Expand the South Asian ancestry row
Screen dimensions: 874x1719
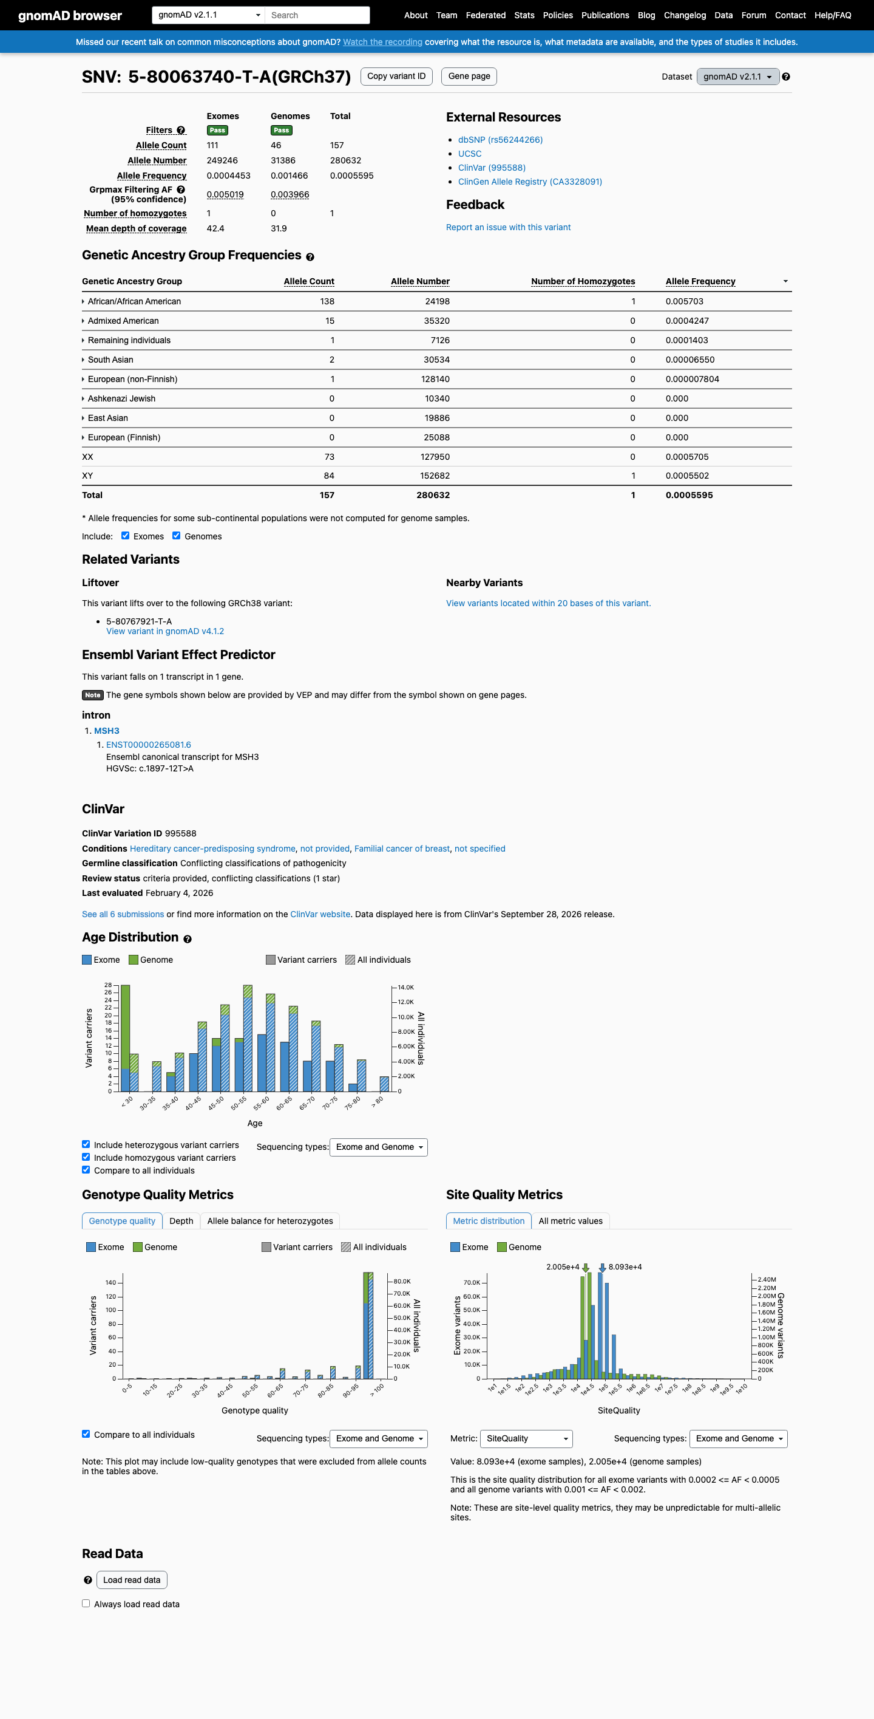pyautogui.click(x=108, y=360)
